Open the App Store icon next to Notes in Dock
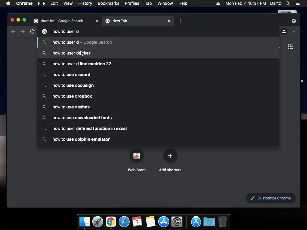Viewport: 307px width, 230px height. [164, 222]
